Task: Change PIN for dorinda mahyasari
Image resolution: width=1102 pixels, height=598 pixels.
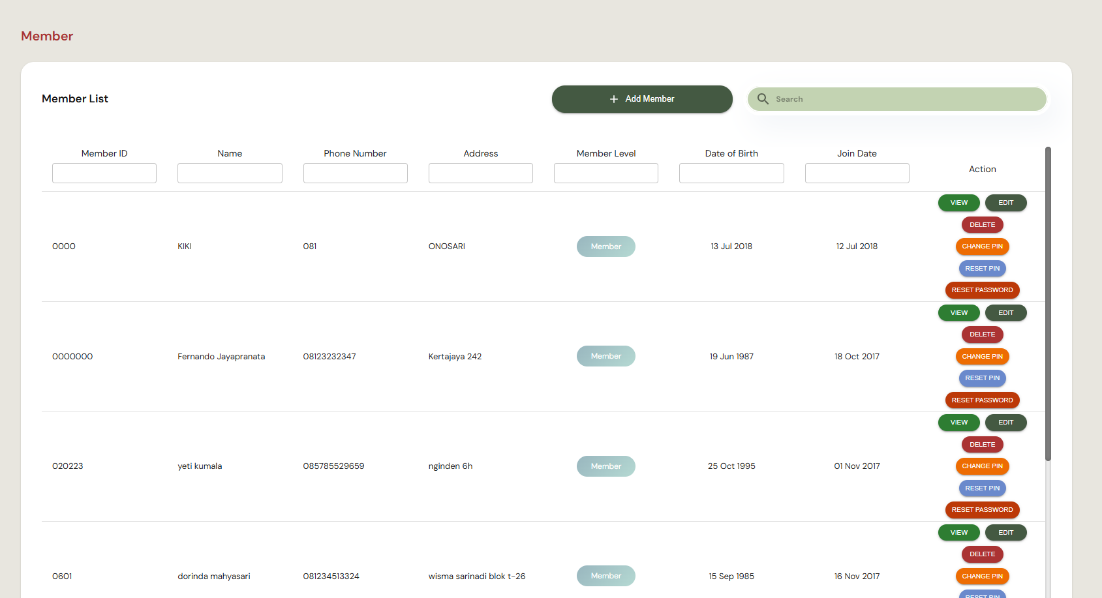Action: pos(983,576)
